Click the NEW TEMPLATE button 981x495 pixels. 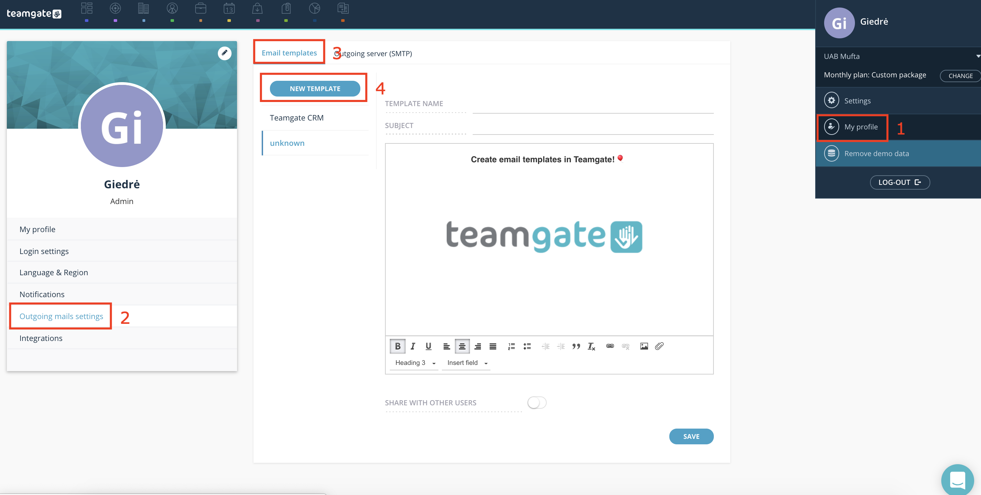[315, 89]
